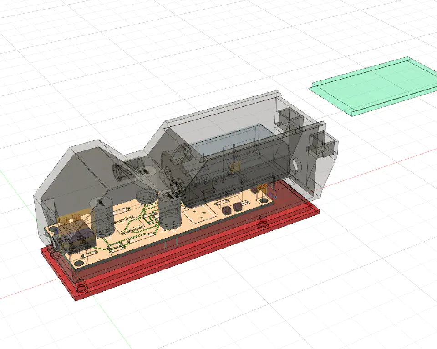Image resolution: width=437 pixels, height=349 pixels.
Task: Select the two small dark square components
Action: point(231,209)
